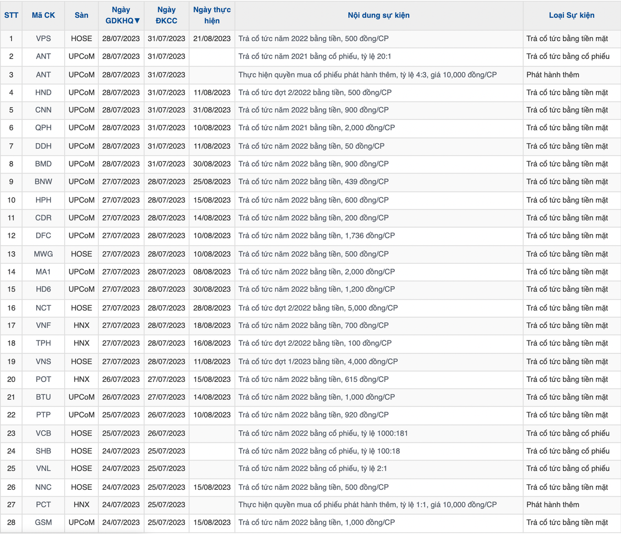This screenshot has width=621, height=534.
Task: Click the Ngày ĐKCC column header
Action: (x=166, y=15)
